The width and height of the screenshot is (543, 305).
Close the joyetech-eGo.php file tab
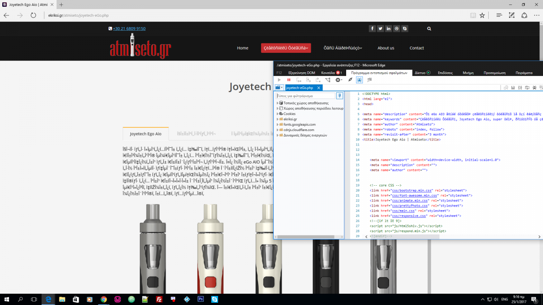tap(319, 88)
